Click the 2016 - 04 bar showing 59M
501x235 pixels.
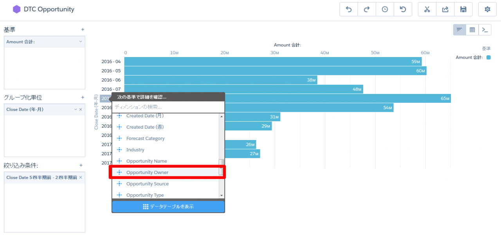coord(273,61)
